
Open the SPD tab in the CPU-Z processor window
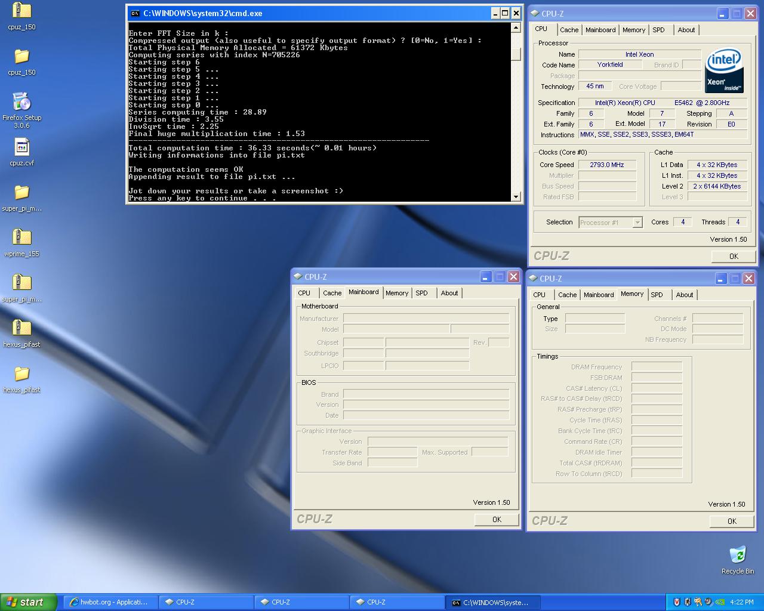(x=658, y=30)
